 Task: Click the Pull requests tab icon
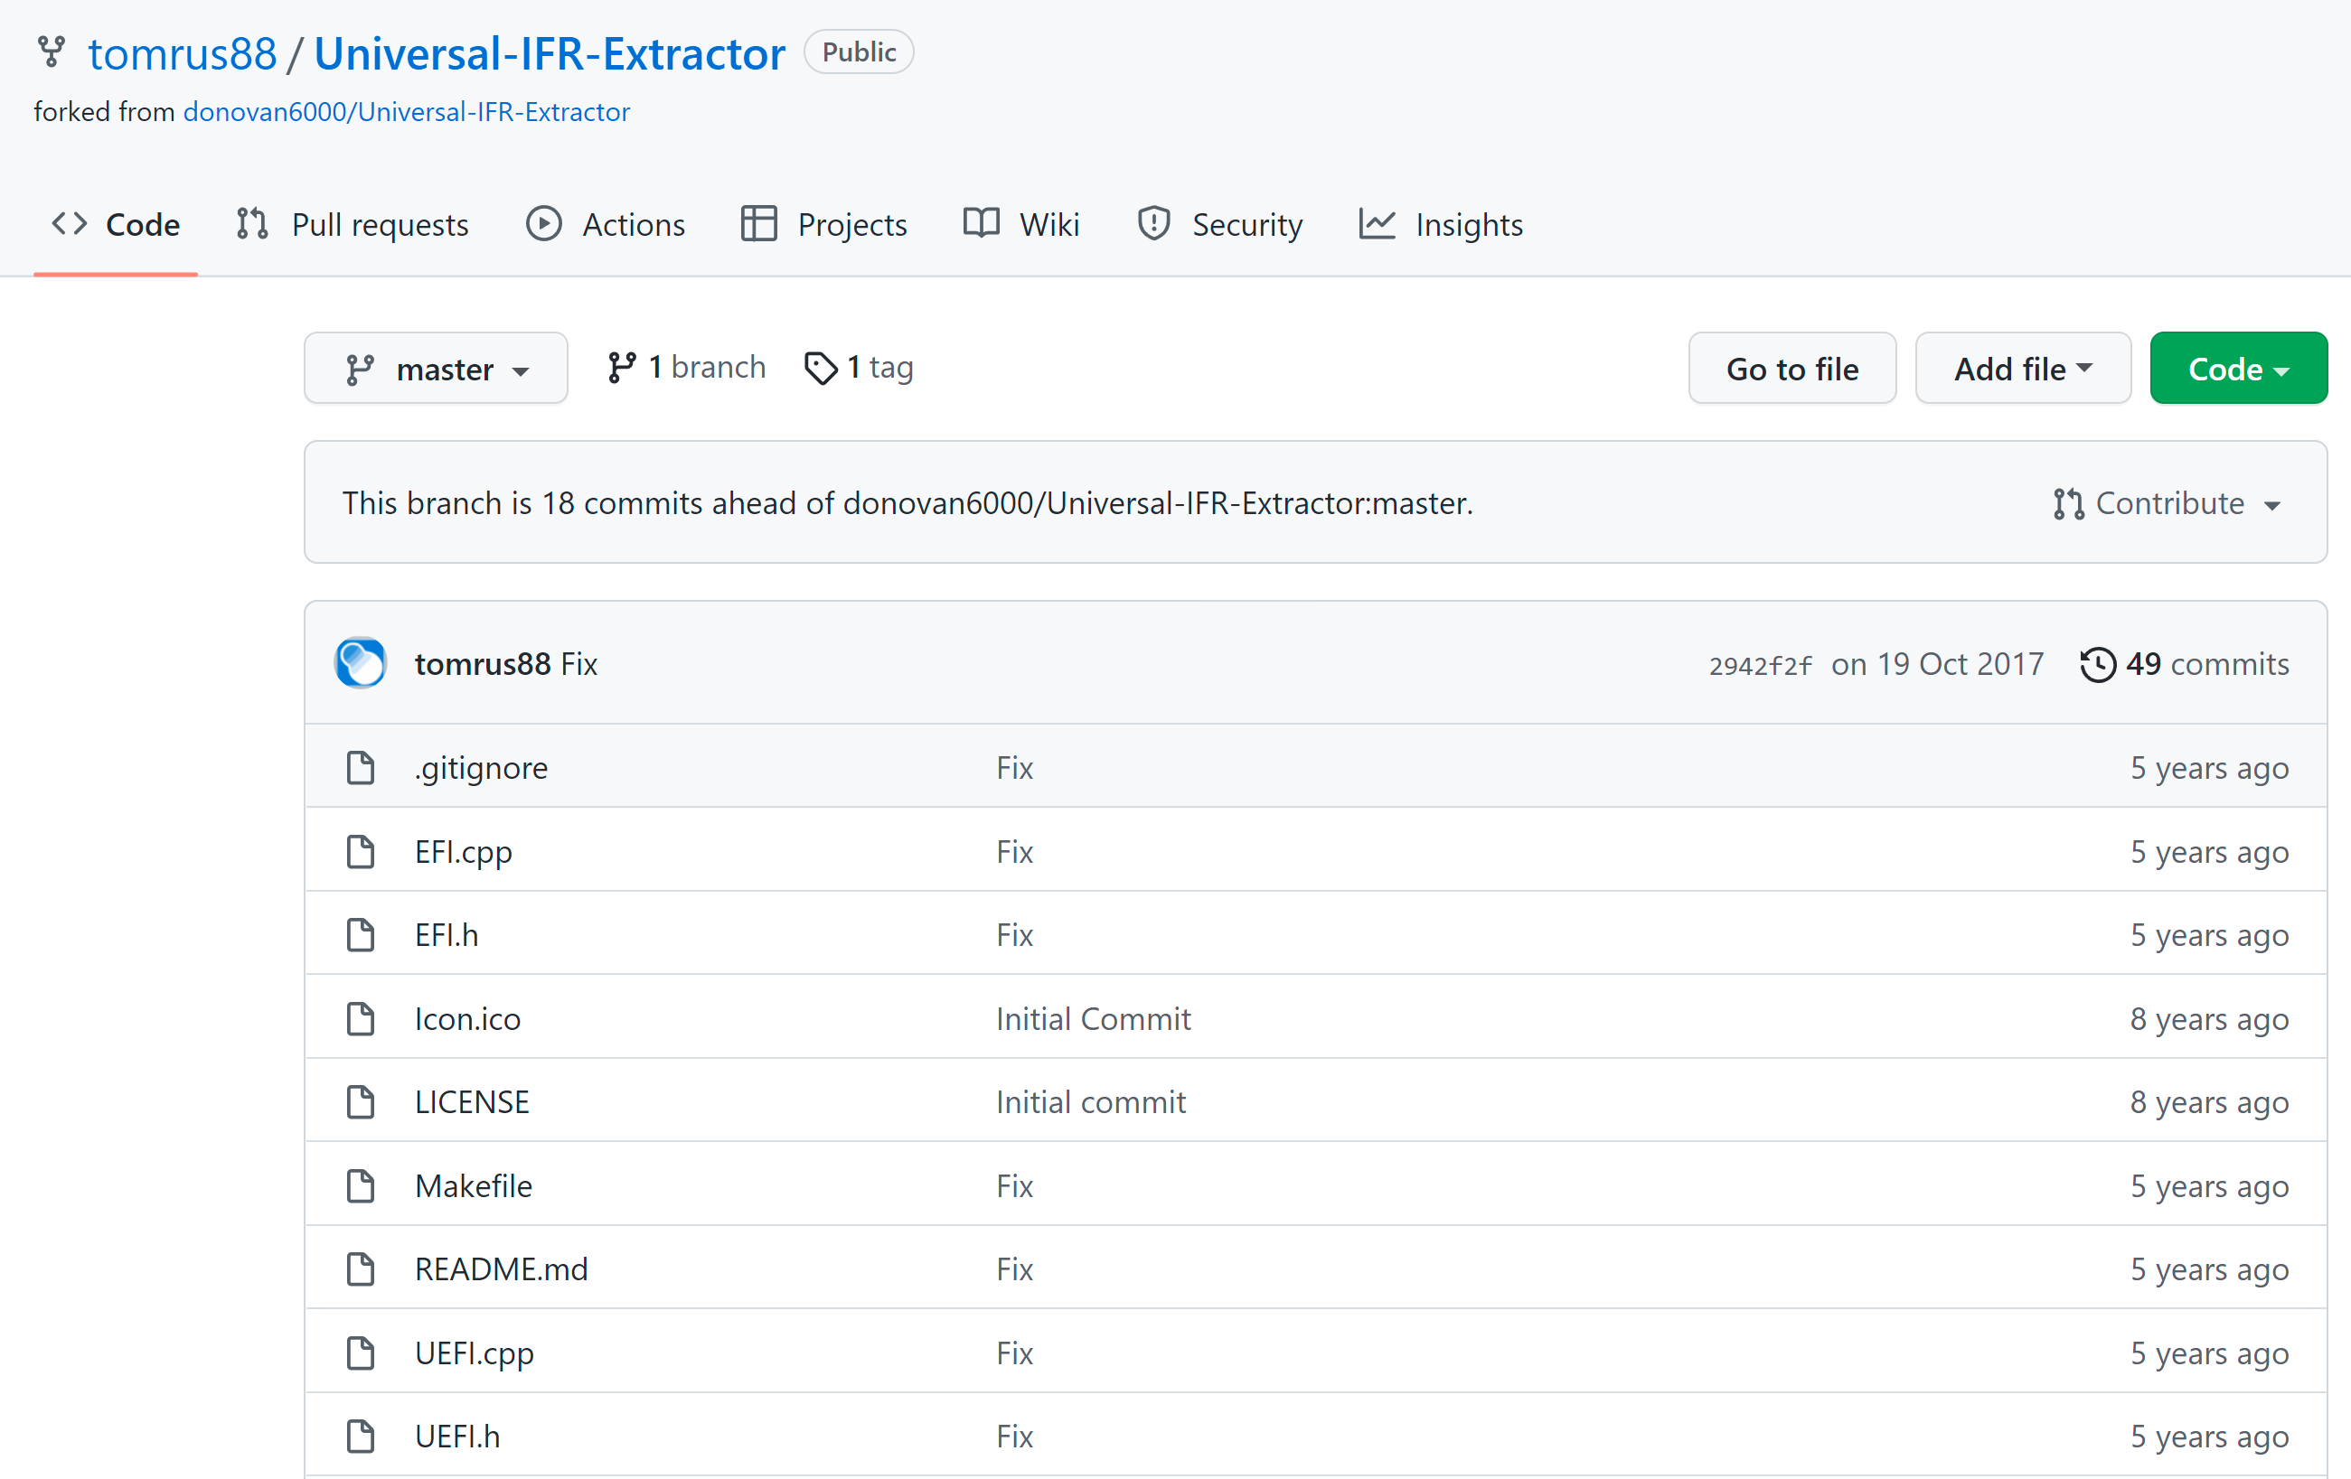252,223
